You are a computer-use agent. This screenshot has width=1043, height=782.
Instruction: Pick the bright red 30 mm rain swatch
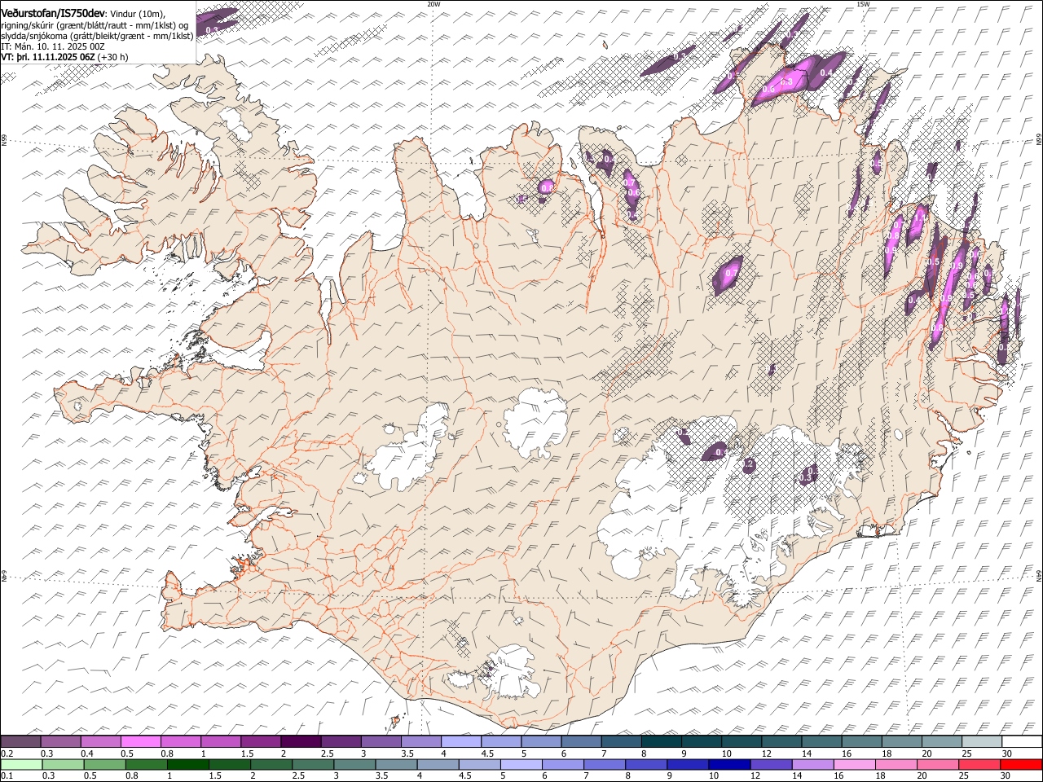point(1020,765)
